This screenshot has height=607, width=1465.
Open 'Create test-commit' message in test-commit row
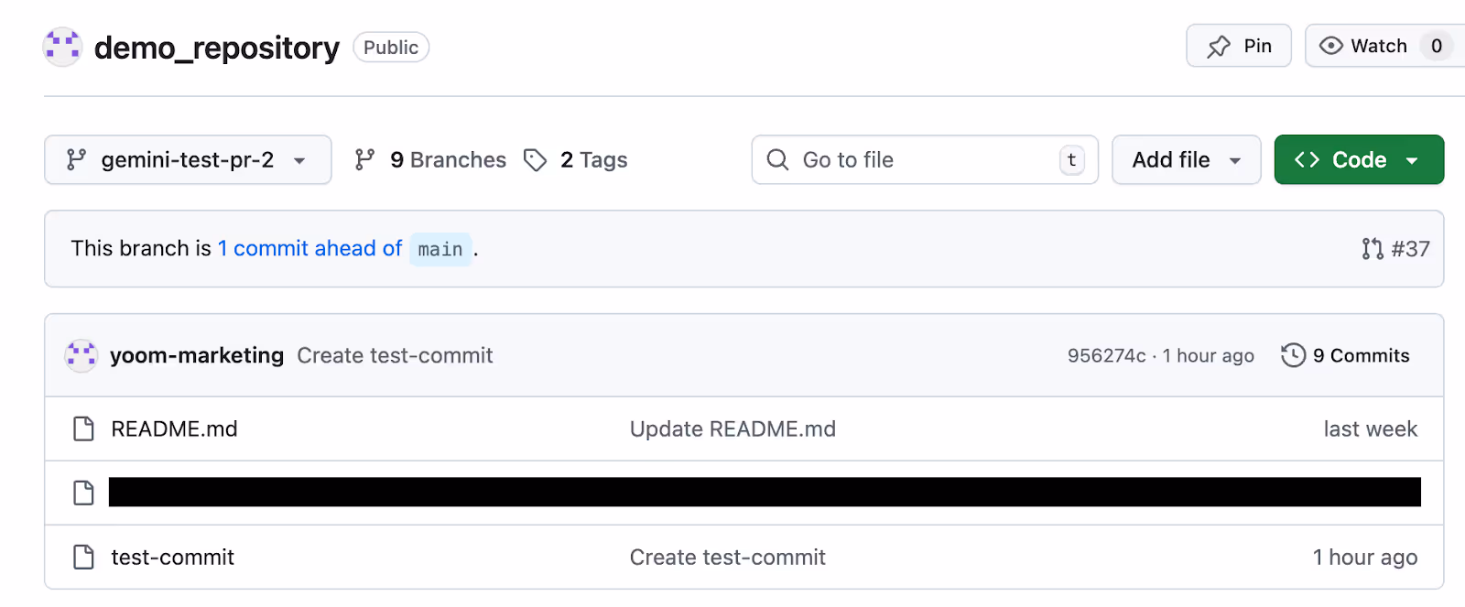coord(727,557)
